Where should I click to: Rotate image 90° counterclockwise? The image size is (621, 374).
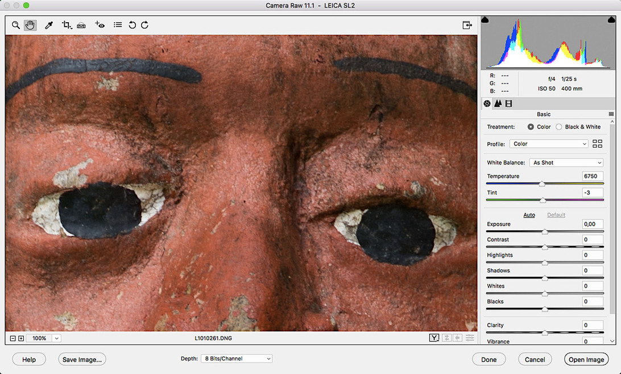pyautogui.click(x=132, y=25)
